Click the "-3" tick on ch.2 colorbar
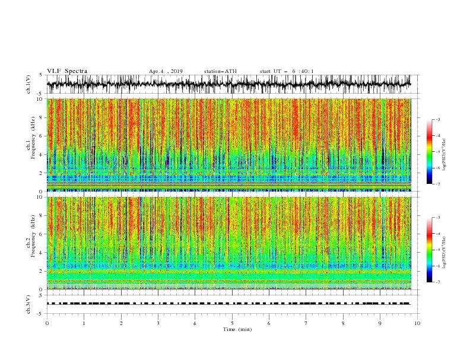This screenshot has width=470, height=363. (438, 218)
